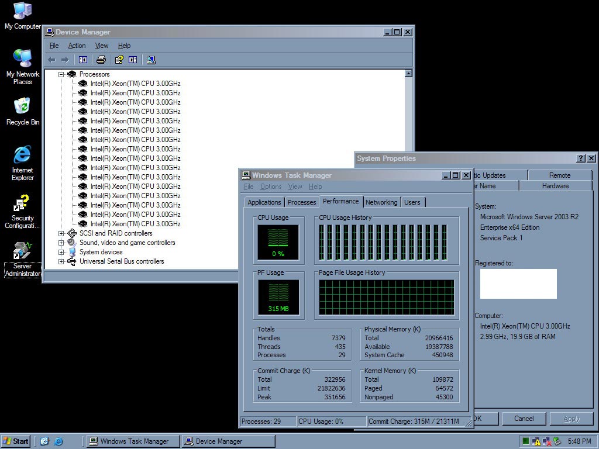Click the question-mark help button in System Properties
Viewport: 599px width, 449px height.
581,158
